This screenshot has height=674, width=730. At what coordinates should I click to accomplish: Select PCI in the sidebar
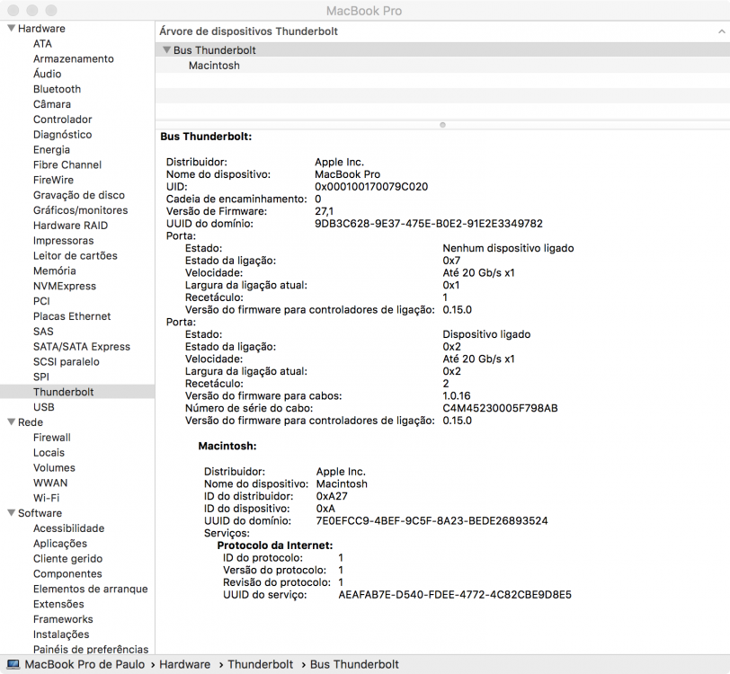[41, 301]
